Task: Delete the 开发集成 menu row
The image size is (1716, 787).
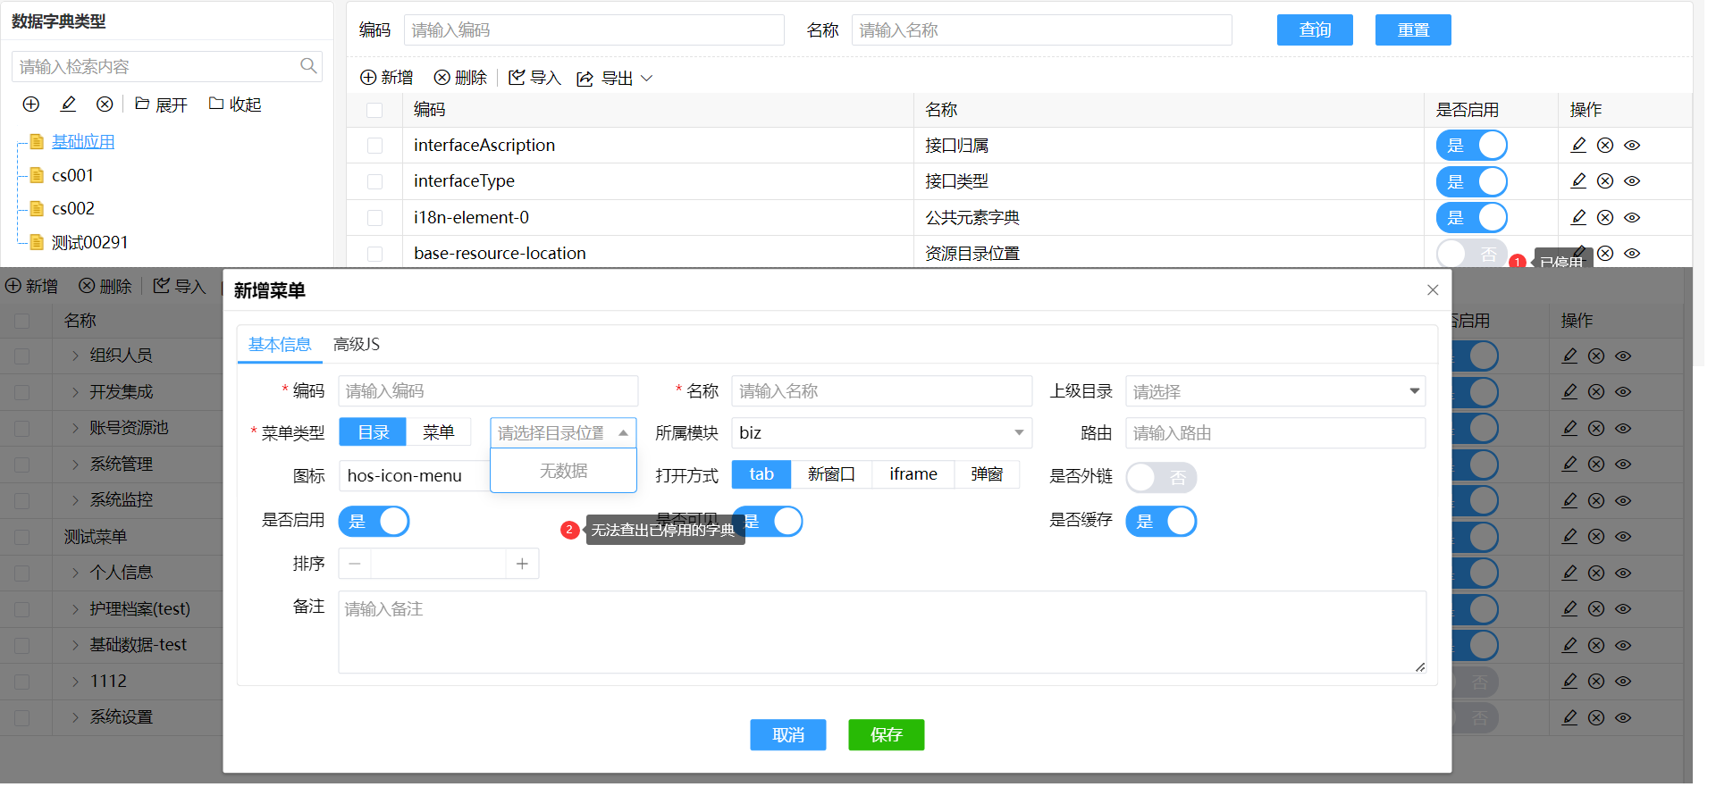Action: [x=1596, y=392]
